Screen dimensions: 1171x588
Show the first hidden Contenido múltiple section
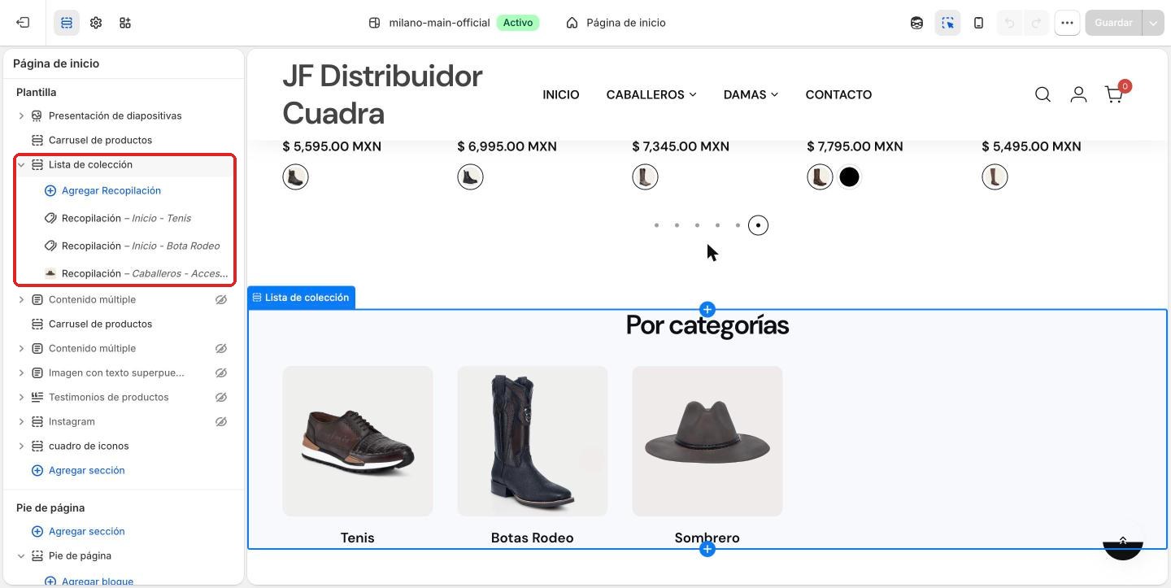pyautogui.click(x=220, y=299)
